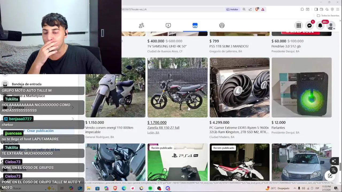Image resolution: width=342 pixels, height=192 pixels.
Task: Click the General Rodríguez, BA location
Action: pyautogui.click(x=100, y=137)
